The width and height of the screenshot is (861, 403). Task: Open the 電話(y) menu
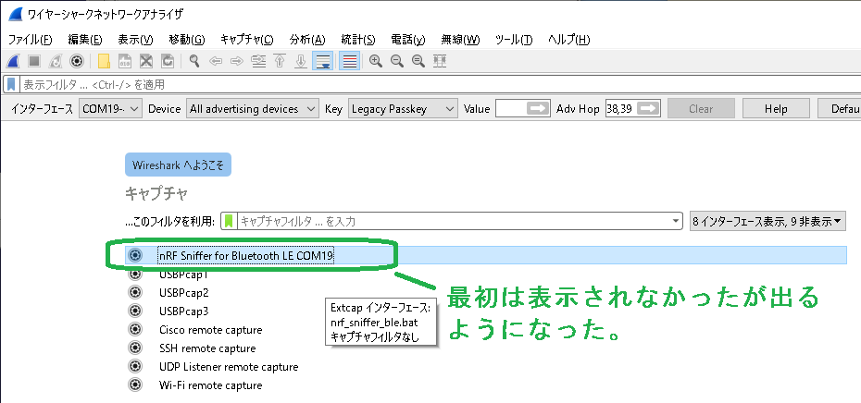408,40
